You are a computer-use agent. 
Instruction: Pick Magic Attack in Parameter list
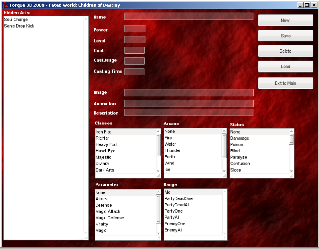108,211
